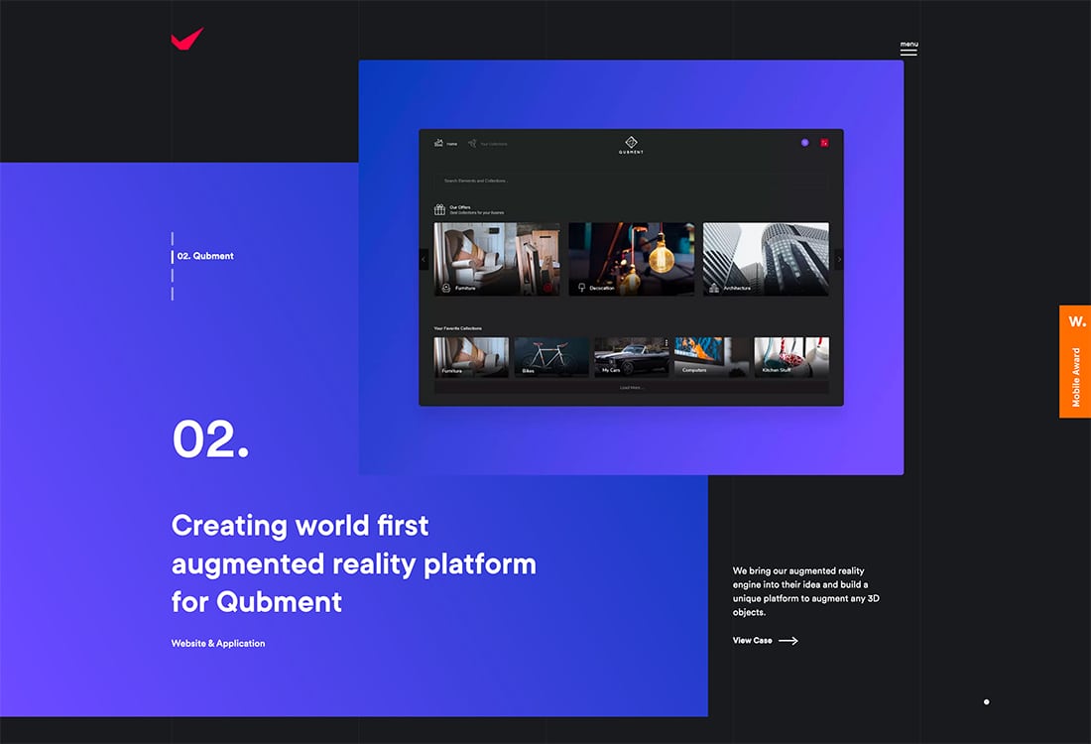Select the 02. Qubment slide marker
Viewport: 1091px width, 744px height.
204,256
